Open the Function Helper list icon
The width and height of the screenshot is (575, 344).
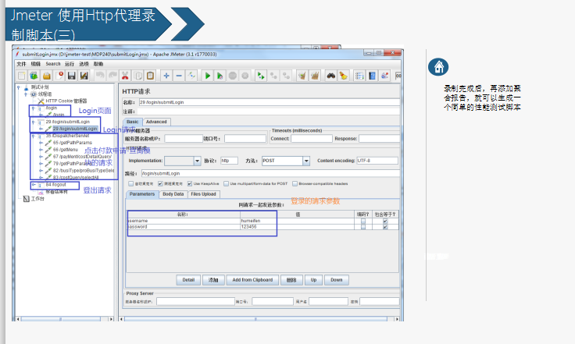(359, 76)
